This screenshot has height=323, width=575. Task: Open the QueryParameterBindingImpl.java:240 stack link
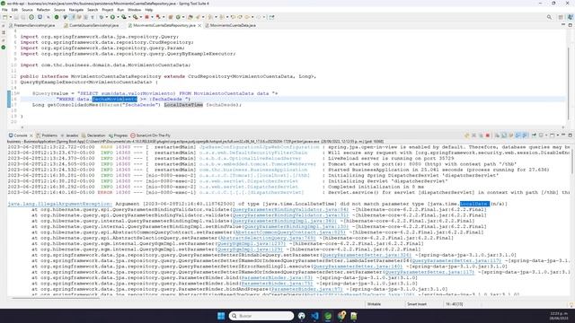(284, 221)
